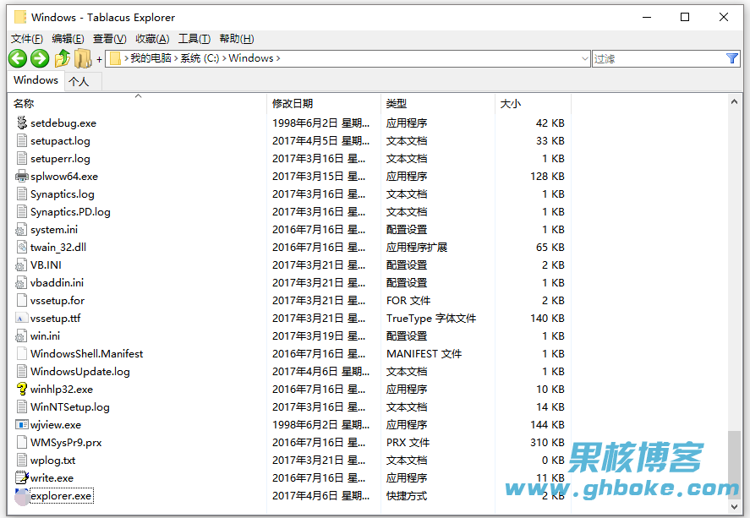The height and width of the screenshot is (518, 750).
Task: Click the vssetup.ttf font icon
Action: click(x=21, y=319)
